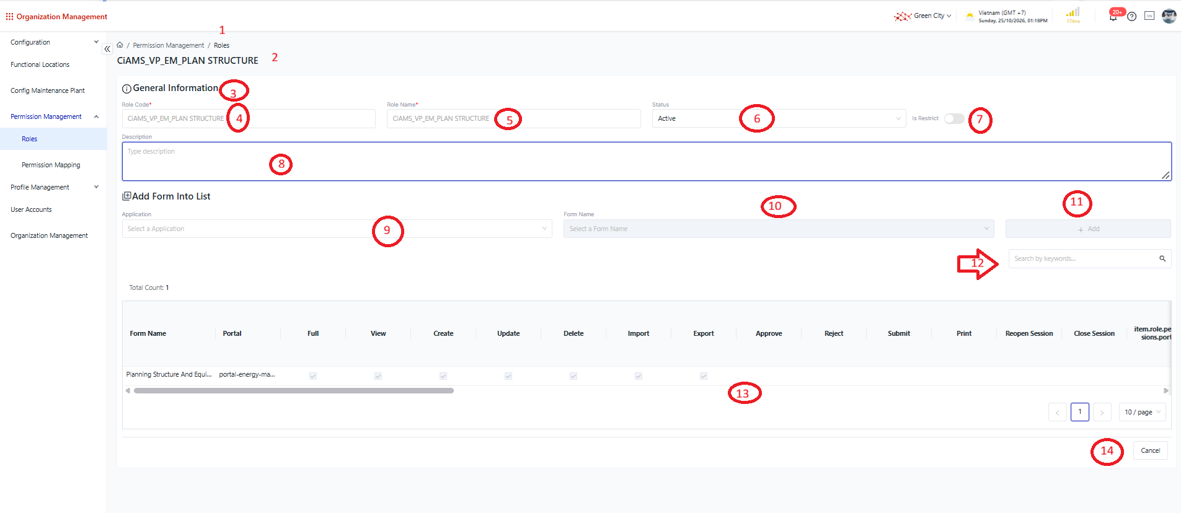Toggle the Create permission checkbox
The height and width of the screenshot is (513, 1181).
(x=443, y=376)
